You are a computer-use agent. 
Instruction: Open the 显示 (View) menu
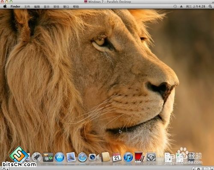[x=47, y=6]
